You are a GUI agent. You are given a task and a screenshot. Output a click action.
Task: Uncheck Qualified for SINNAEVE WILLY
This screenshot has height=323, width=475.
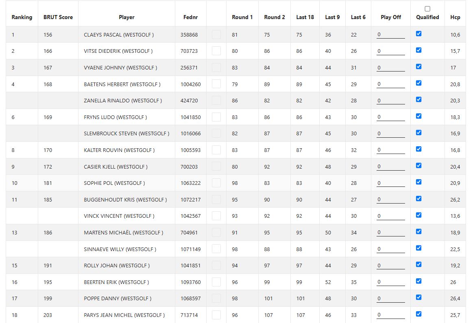[x=418, y=248]
